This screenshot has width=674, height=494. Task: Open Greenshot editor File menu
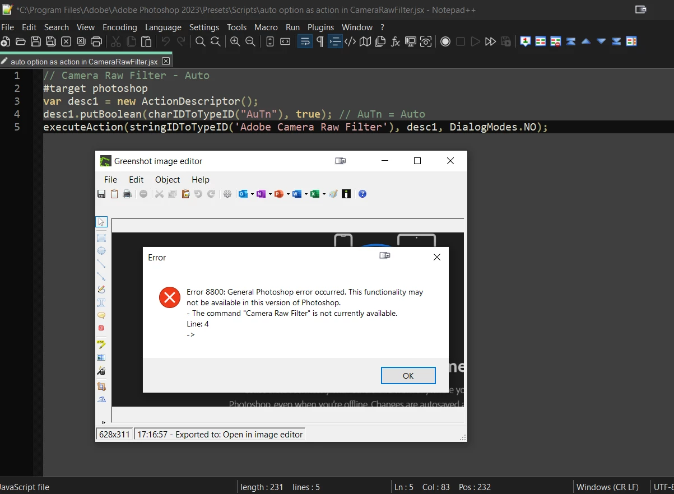click(x=111, y=179)
